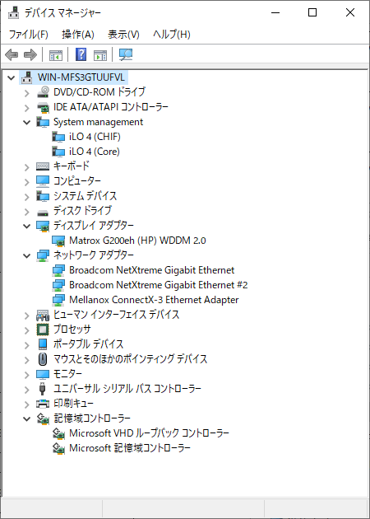
Task: Open the ファイル(F) menu
Action: click(29, 35)
